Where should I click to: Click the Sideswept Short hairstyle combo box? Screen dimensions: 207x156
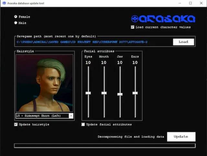[44, 116]
